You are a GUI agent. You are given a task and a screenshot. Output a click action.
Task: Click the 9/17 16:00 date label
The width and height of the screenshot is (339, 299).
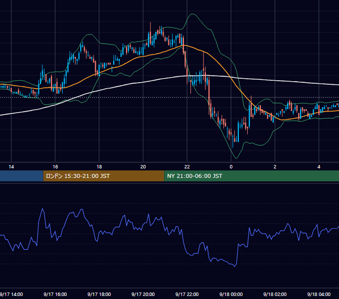[55, 294]
